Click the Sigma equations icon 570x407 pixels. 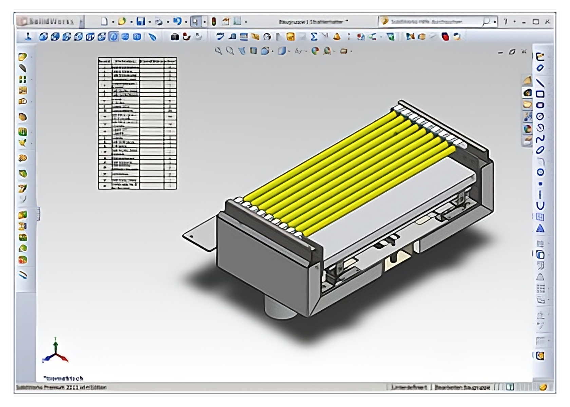point(314,37)
